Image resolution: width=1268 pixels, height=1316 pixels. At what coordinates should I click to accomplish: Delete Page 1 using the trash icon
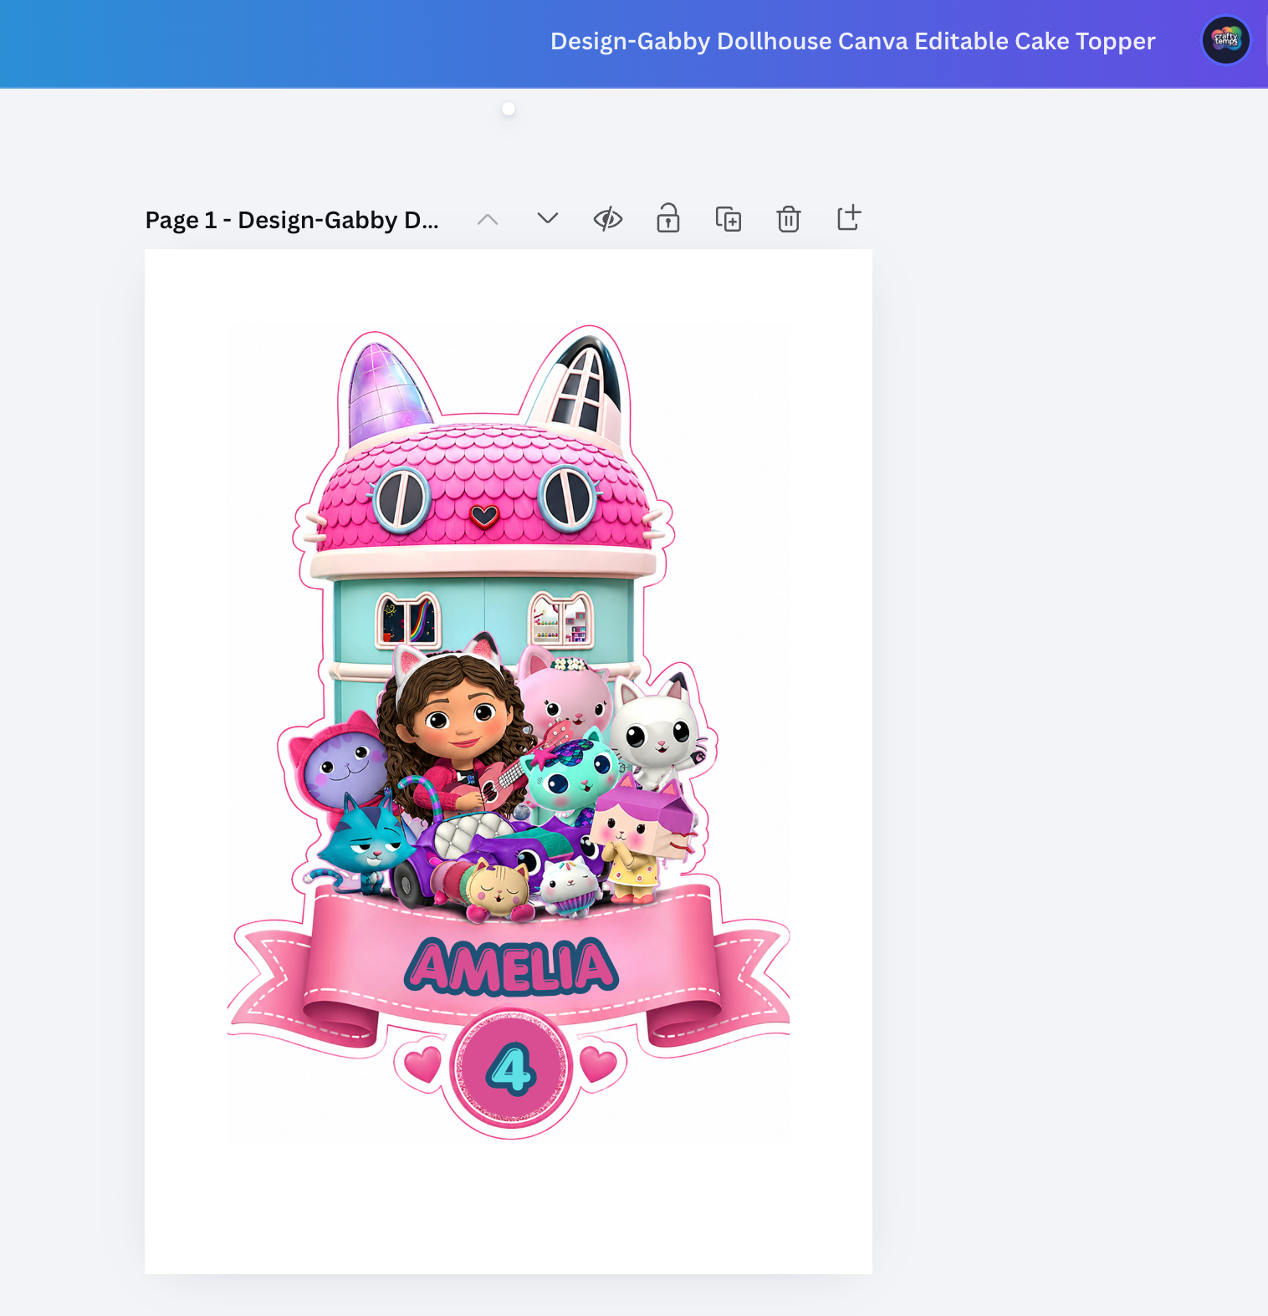pos(789,219)
